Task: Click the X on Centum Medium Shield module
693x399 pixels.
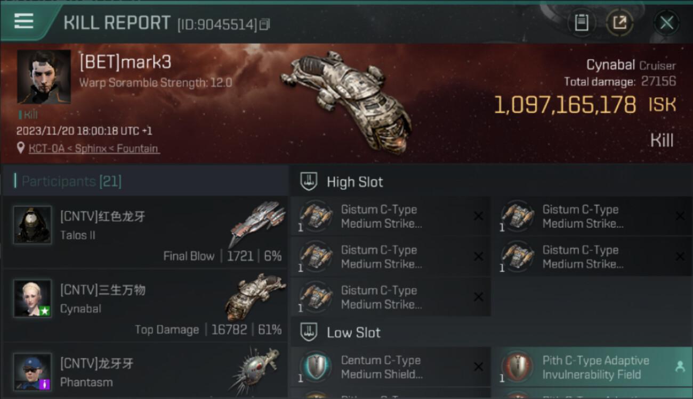Action: [x=478, y=367]
